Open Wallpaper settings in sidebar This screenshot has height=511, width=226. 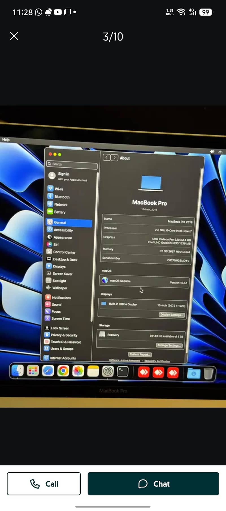tap(57, 288)
